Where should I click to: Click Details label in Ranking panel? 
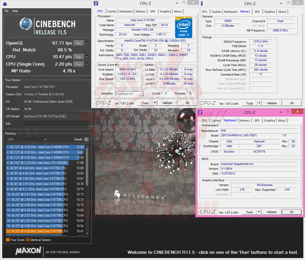[x=78, y=139]
